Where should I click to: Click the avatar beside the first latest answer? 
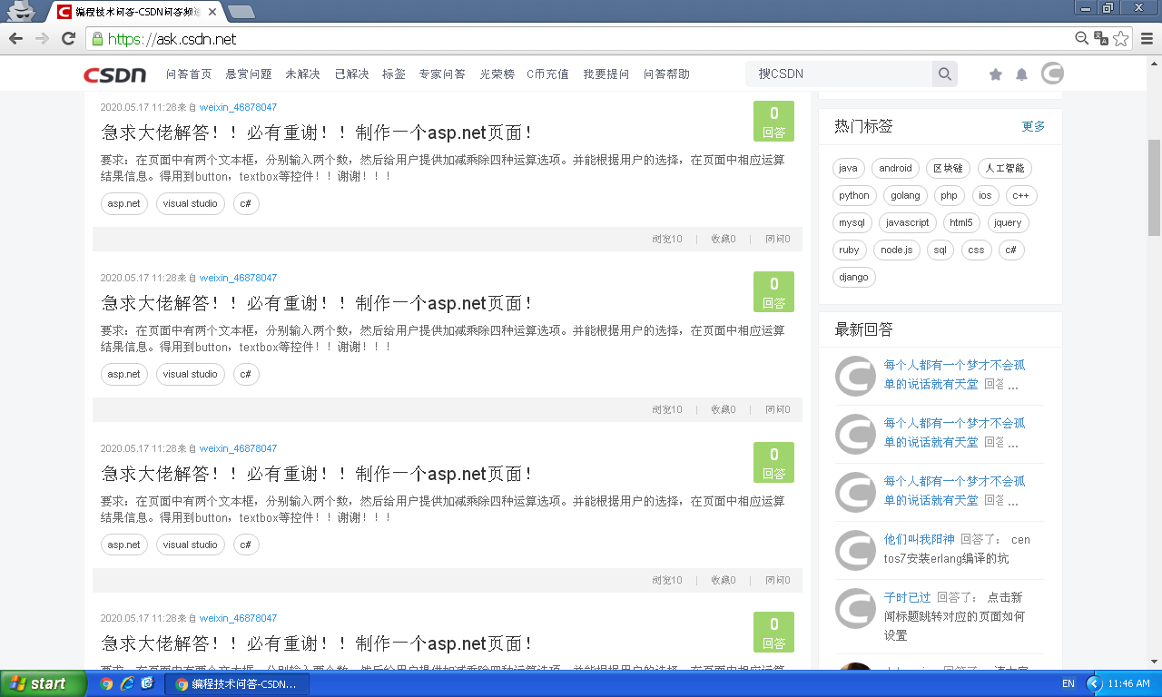pyautogui.click(x=855, y=376)
